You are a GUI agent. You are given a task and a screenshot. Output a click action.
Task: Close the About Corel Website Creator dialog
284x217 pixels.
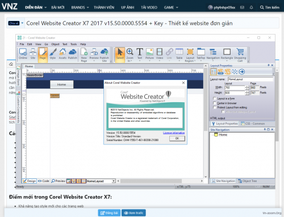point(183,83)
